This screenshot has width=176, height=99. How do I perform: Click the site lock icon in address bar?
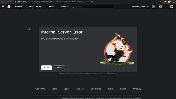tap(15, 2)
